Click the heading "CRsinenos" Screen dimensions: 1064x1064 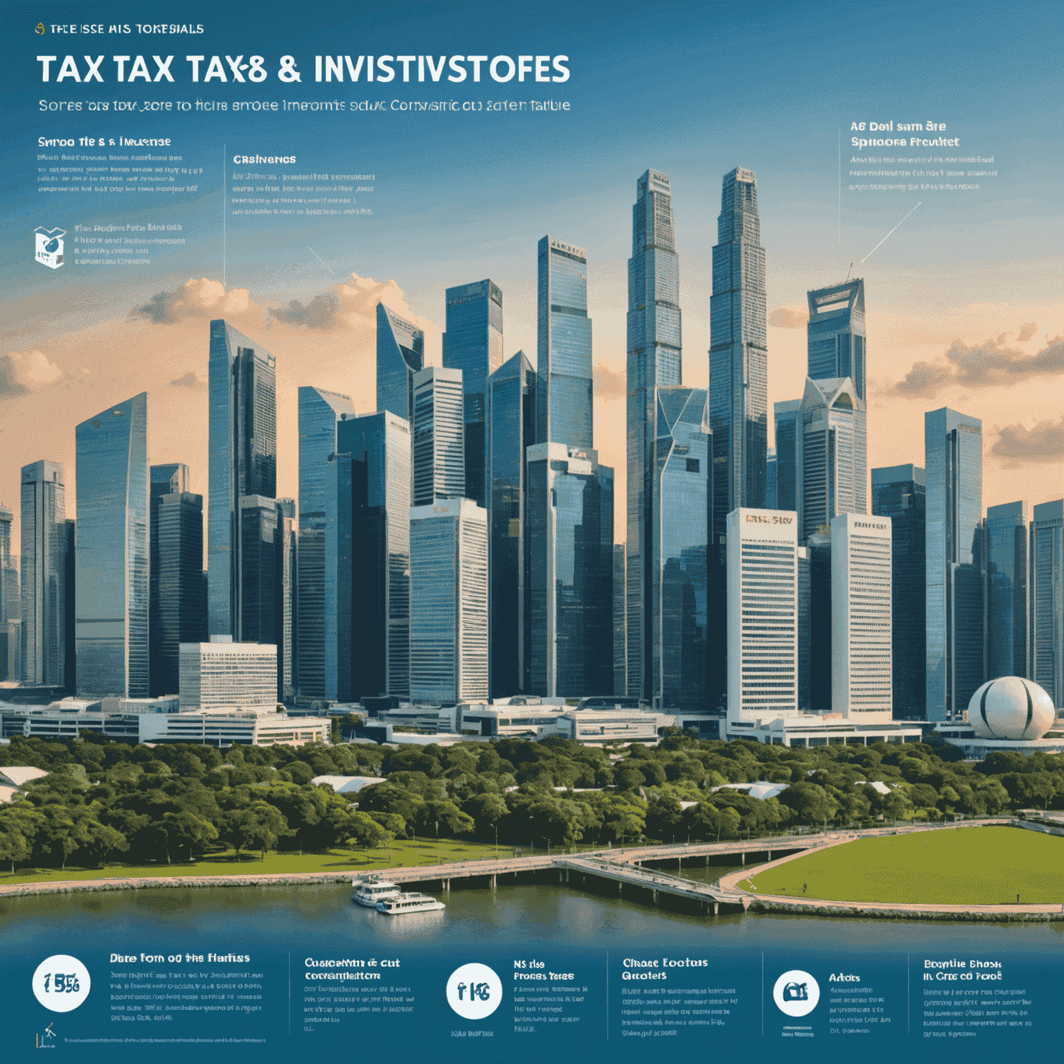(x=264, y=159)
